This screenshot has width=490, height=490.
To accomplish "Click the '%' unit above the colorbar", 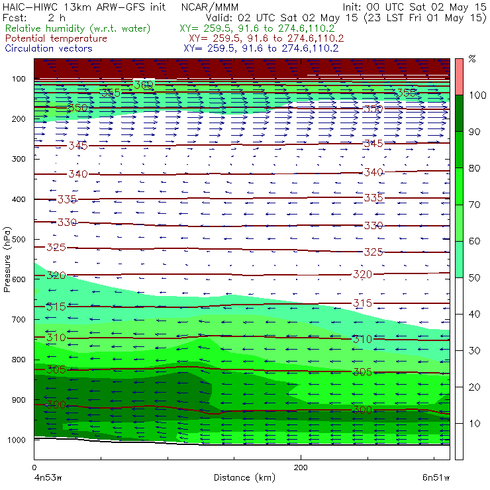I will [472, 59].
